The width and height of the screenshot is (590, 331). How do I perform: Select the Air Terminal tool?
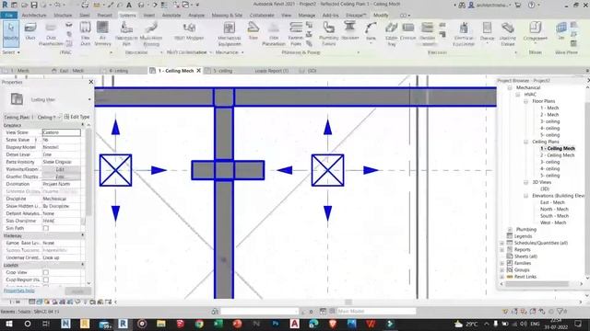point(102,34)
